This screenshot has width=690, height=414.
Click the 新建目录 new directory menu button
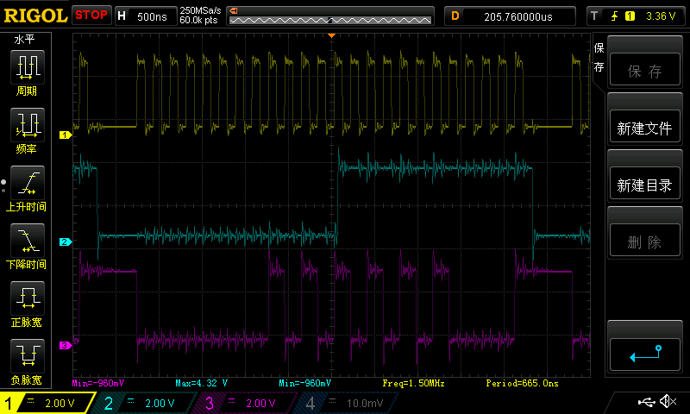coord(644,185)
